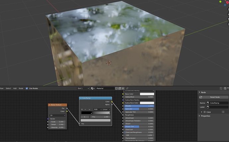Open the 3D dimensions dropdown in Noise Texture

tap(57, 115)
